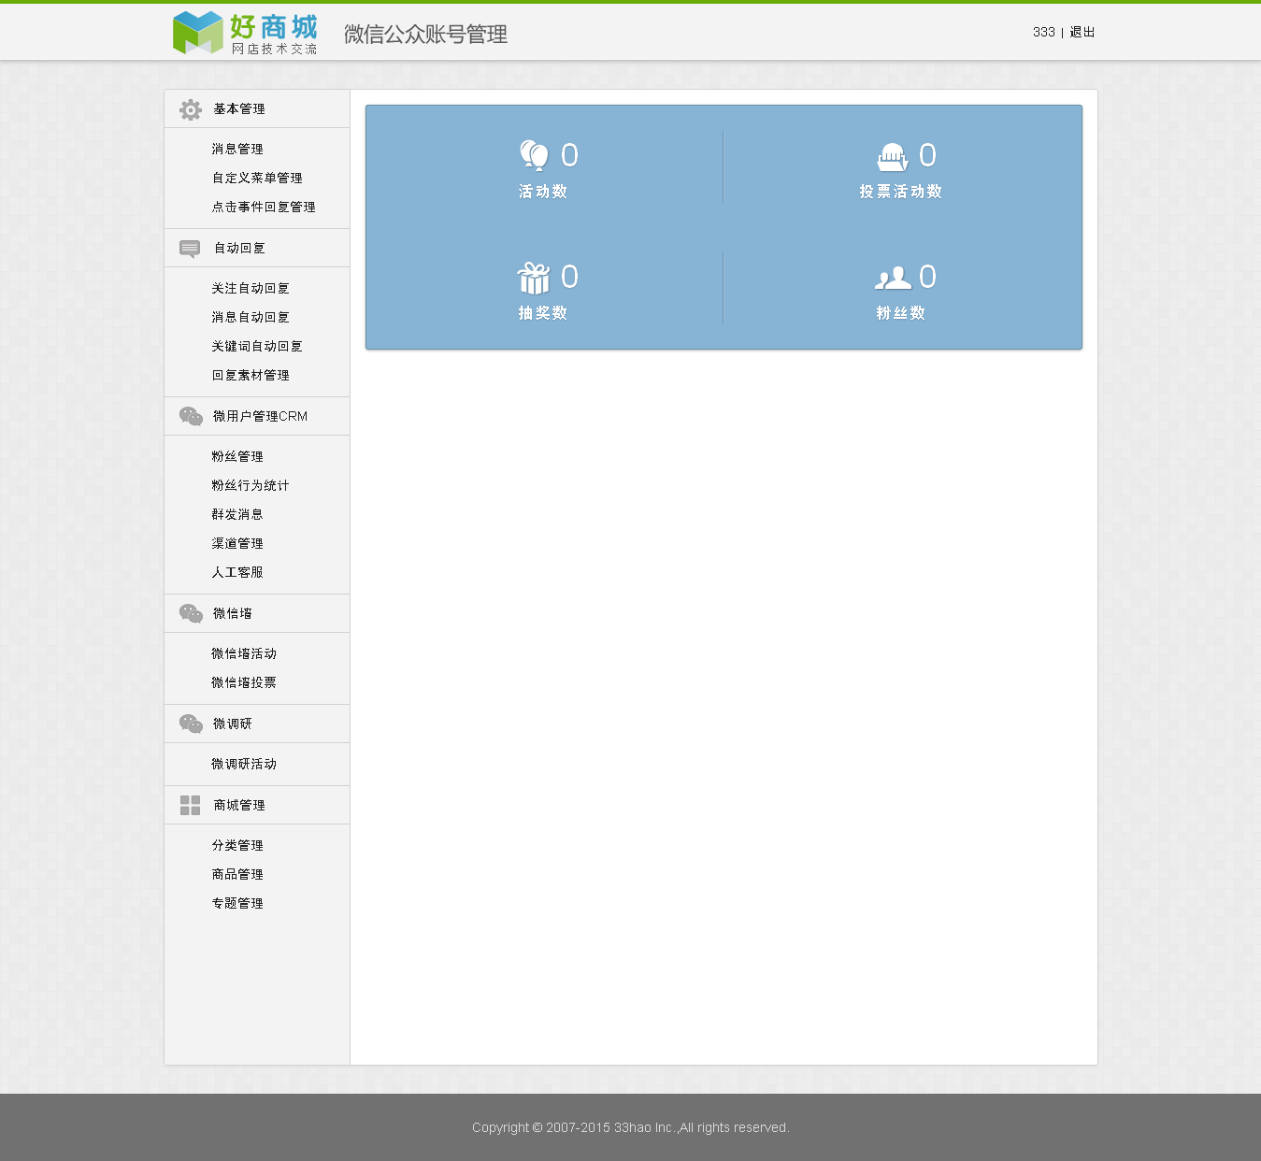Viewport: 1261px width, 1161px height.
Task: Open 人工客服 page
Action: coord(237,572)
